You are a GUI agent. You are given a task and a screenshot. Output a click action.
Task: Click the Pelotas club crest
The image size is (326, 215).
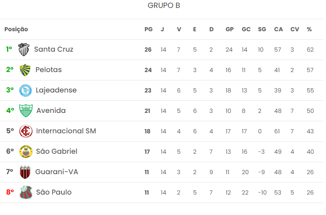coord(25,70)
